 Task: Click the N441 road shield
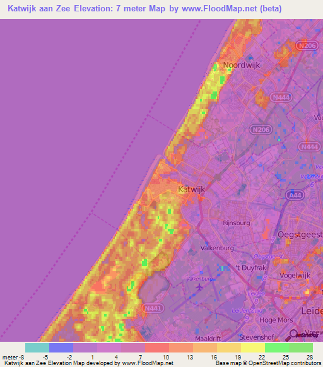pyautogui.click(x=153, y=308)
